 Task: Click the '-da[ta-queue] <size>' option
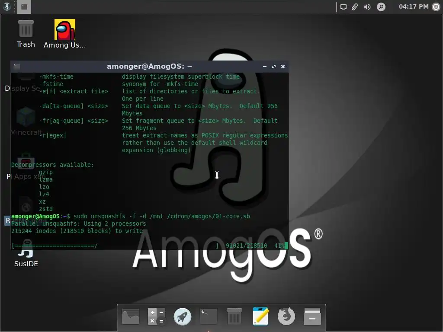coord(74,106)
